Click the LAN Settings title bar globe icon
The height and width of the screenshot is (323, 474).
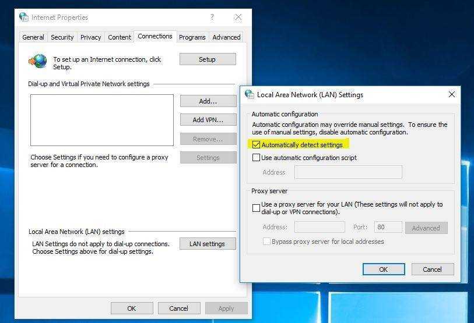click(x=250, y=94)
